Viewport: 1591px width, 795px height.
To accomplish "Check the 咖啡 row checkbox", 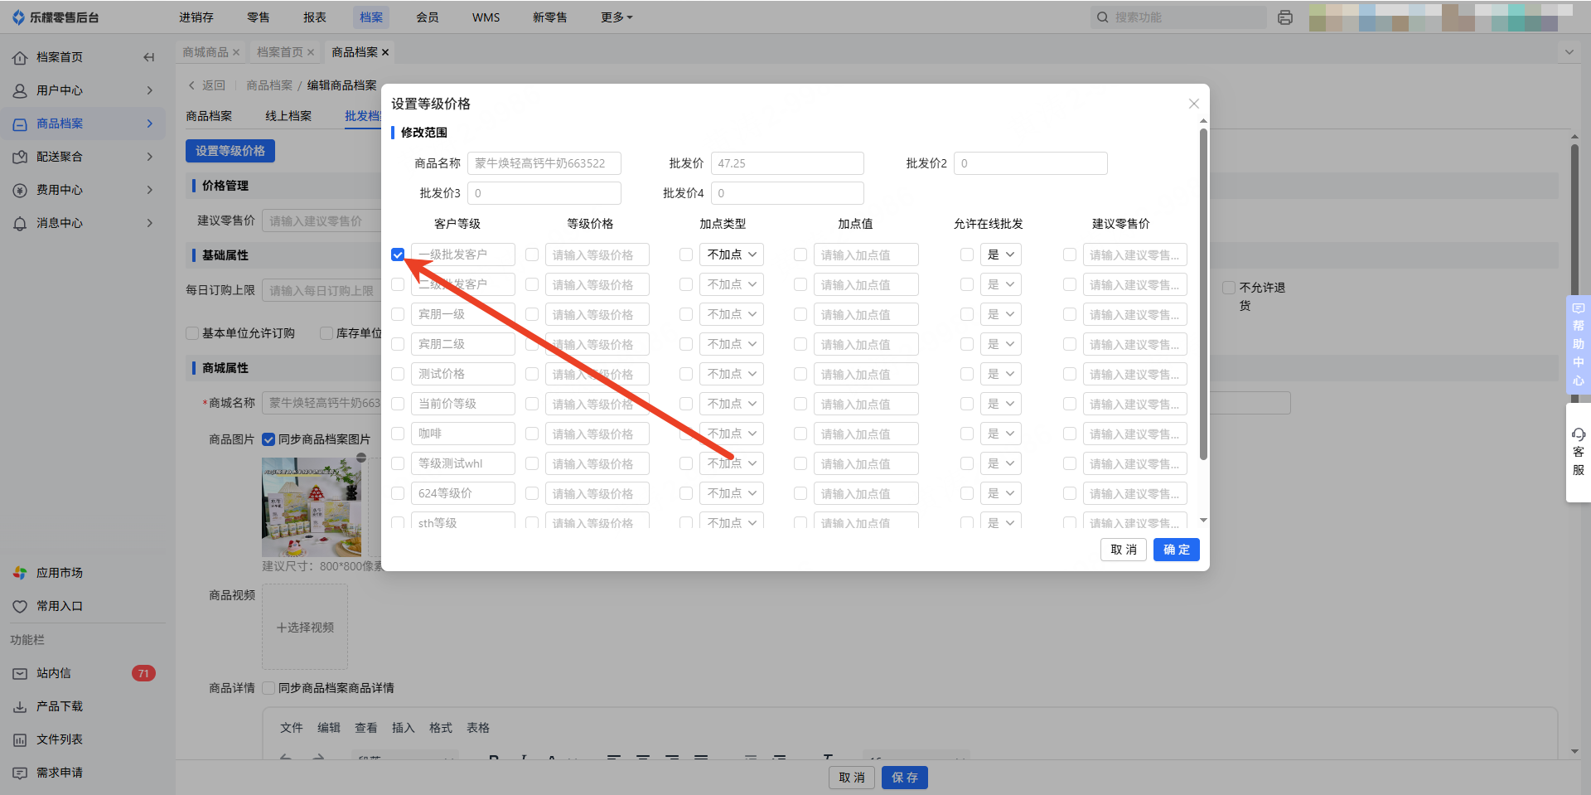I will point(398,434).
